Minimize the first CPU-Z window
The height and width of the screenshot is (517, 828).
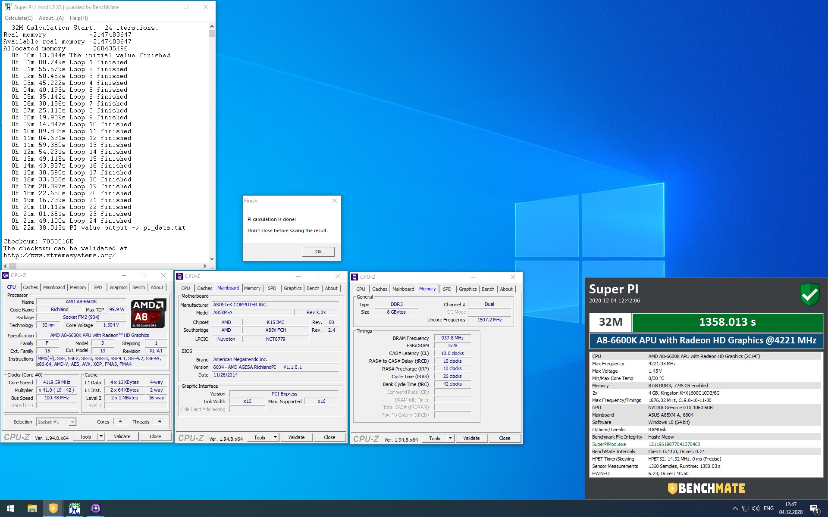coord(124,275)
